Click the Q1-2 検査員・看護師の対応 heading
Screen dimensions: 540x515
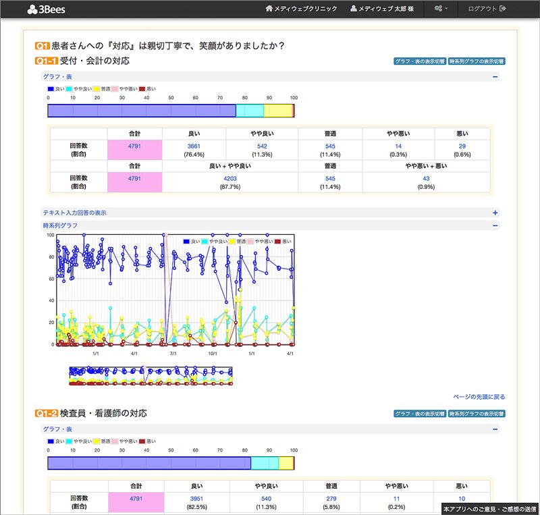tap(91, 413)
